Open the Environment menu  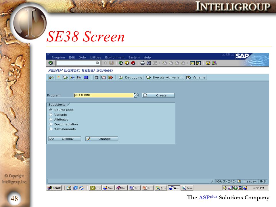pos(115,57)
